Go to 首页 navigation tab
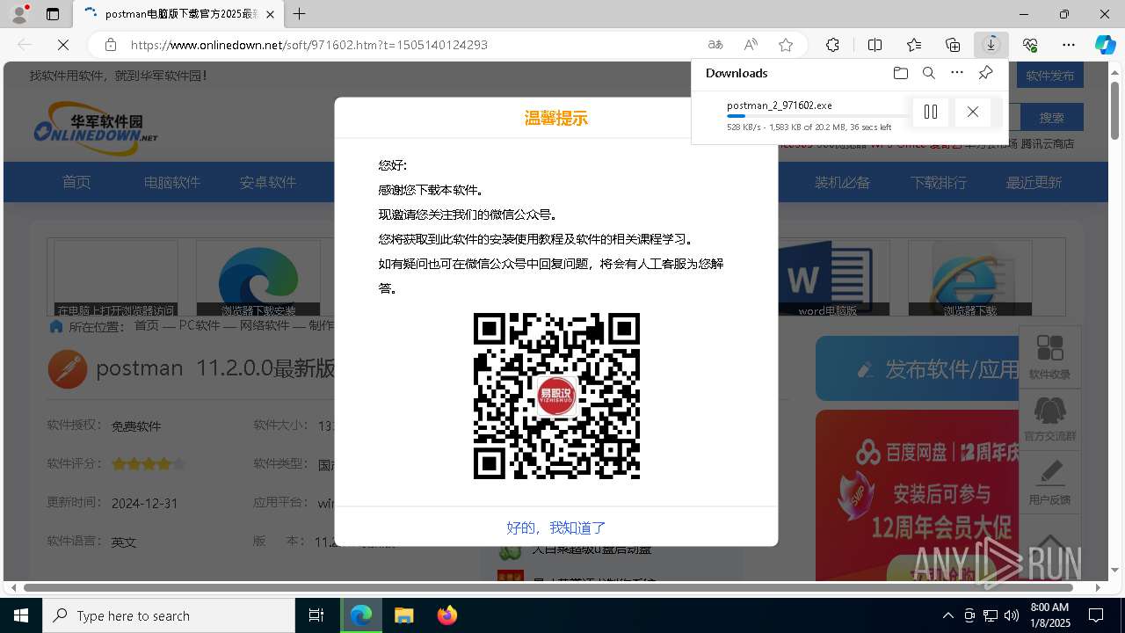Viewport: 1125px width, 633px height. click(x=76, y=182)
